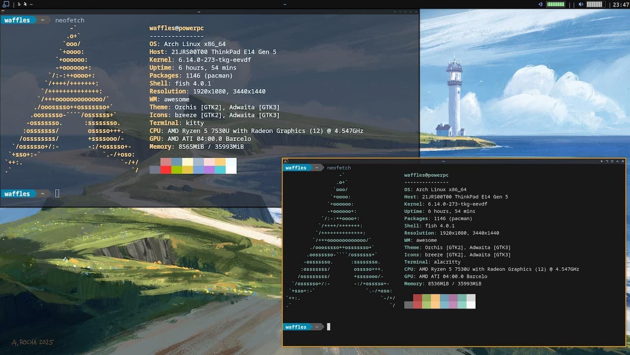Click the focused task title in top bar center
The width and height of the screenshot is (630, 355).
285,4
